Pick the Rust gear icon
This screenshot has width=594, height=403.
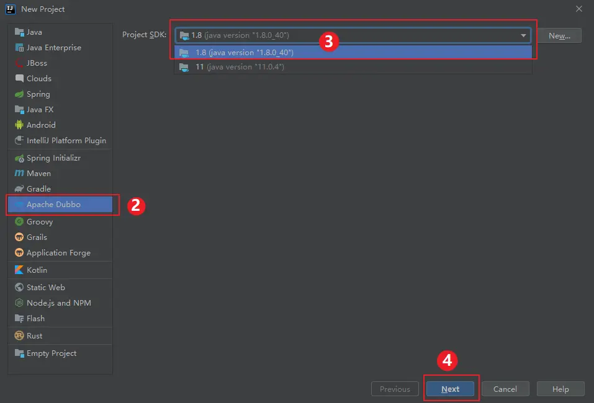point(19,336)
